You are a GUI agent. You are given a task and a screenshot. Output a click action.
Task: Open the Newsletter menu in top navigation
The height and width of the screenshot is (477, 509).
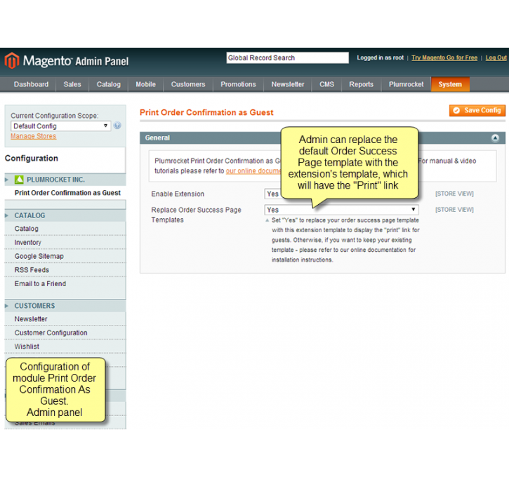(x=288, y=84)
